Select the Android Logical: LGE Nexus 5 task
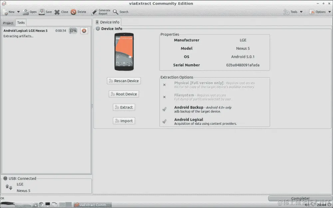Screen dimensions: 333x208 point(25,31)
